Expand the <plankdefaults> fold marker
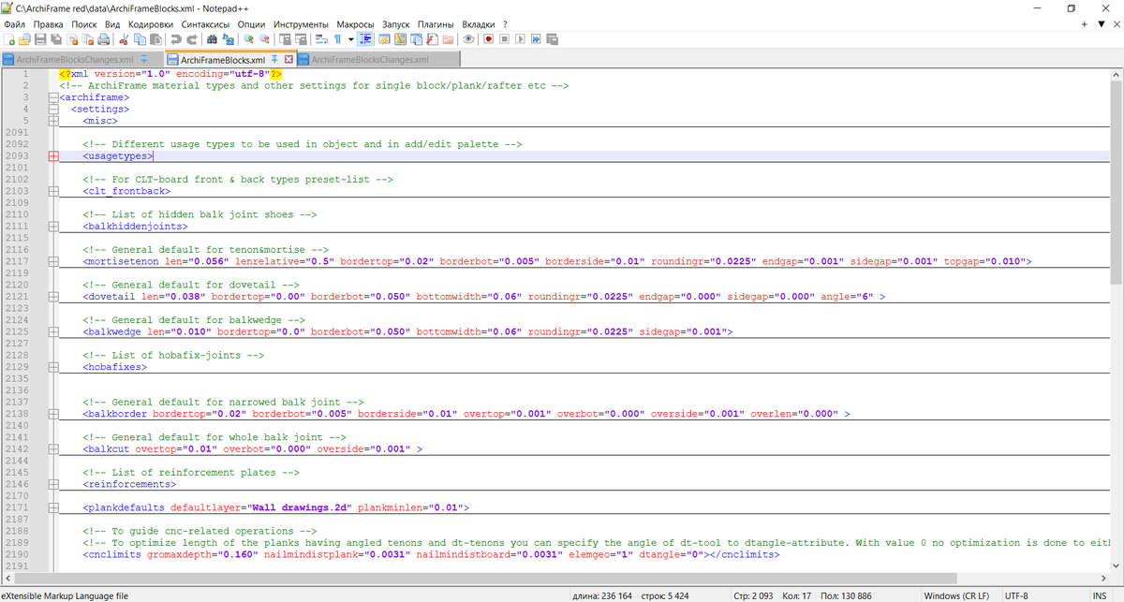The height and width of the screenshot is (602, 1124). 52,507
